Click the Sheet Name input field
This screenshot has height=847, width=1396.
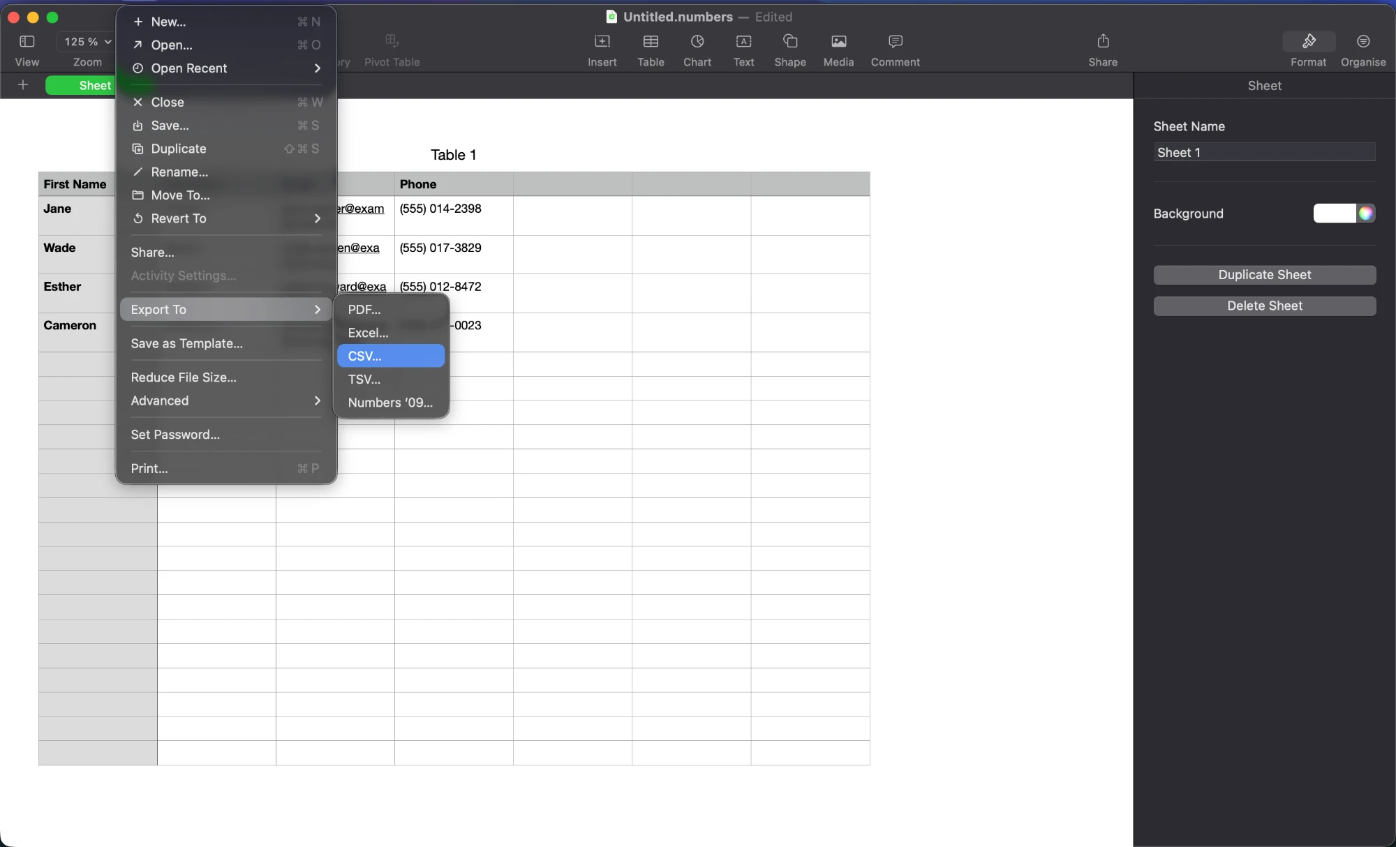coord(1264,152)
